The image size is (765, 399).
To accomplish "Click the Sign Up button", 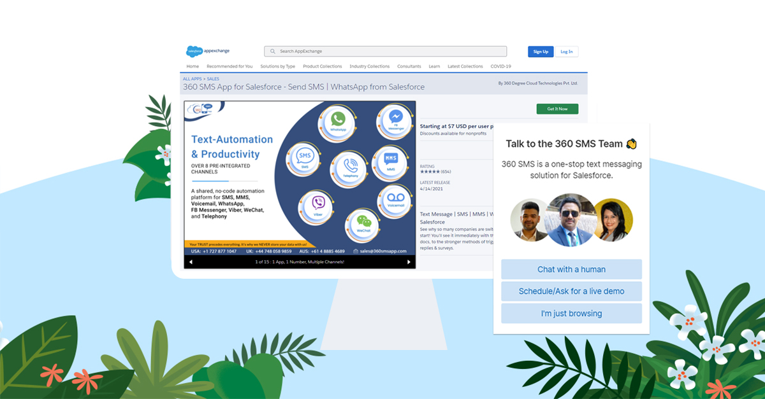I will (x=540, y=52).
